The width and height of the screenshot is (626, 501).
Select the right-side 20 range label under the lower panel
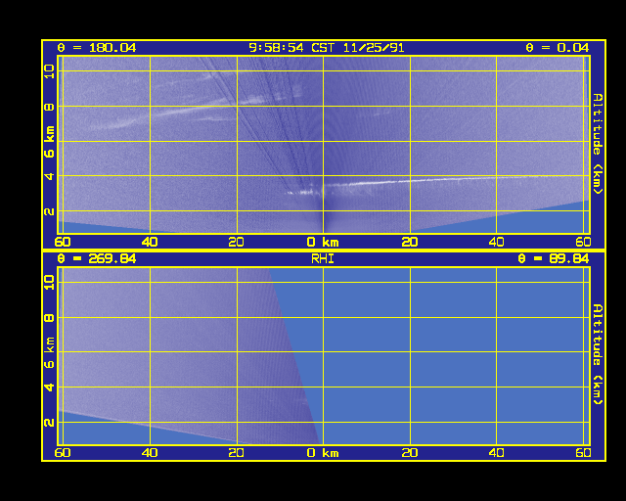coord(410,453)
